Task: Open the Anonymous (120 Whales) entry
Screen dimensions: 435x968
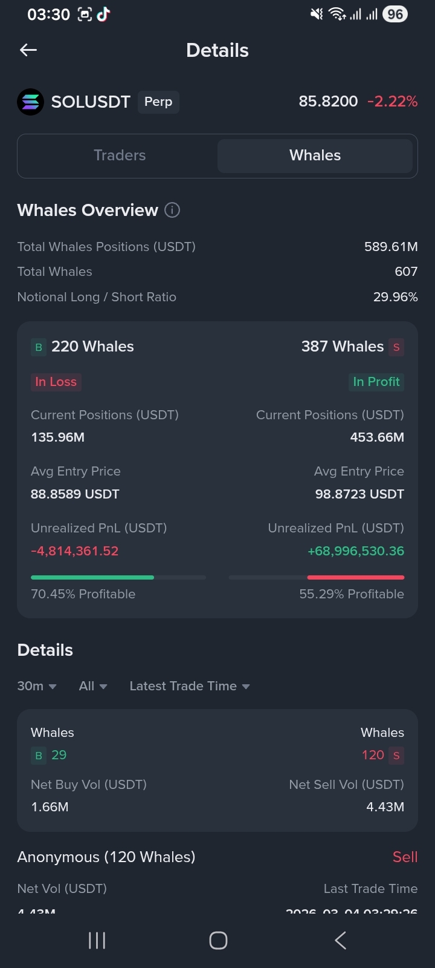Action: pos(106,857)
